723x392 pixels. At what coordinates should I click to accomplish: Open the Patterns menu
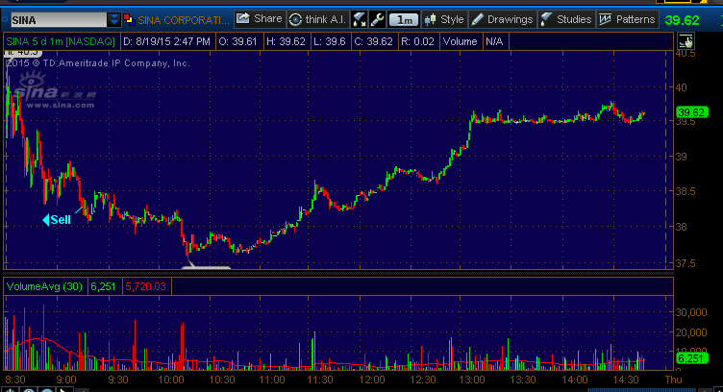coord(627,18)
